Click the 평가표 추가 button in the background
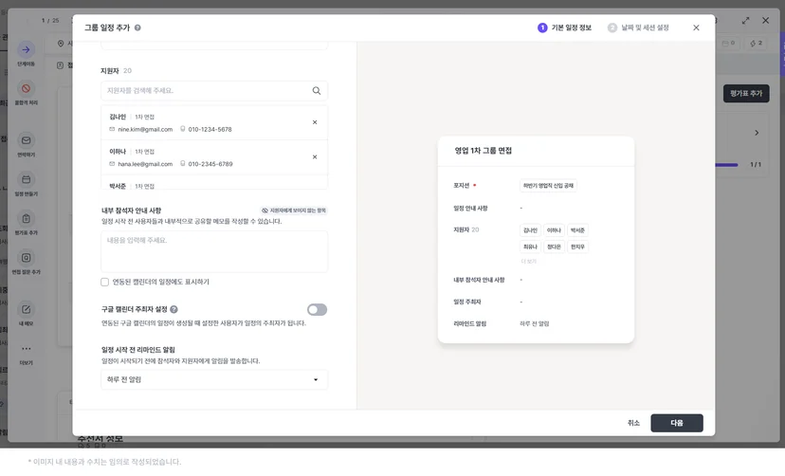785x476 pixels. click(x=746, y=94)
